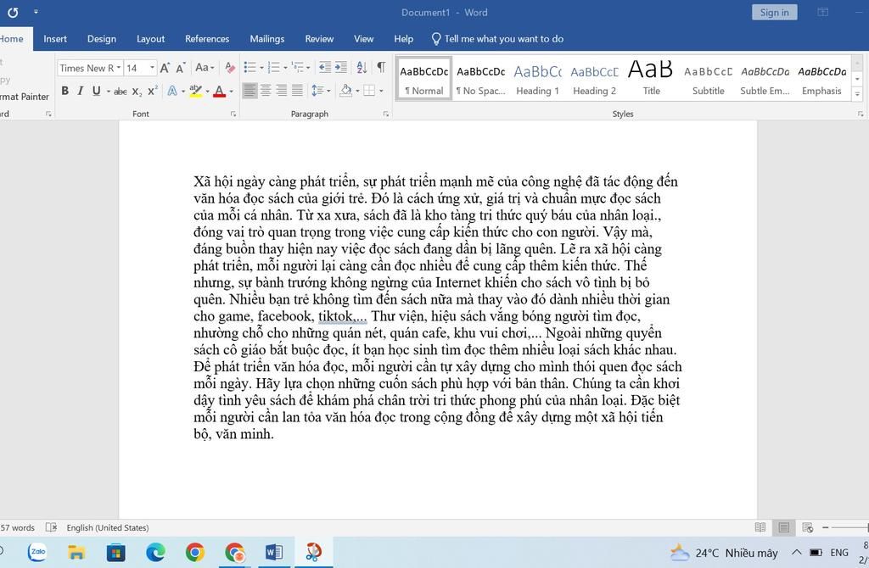This screenshot has height=568, width=869.
Task: Click the Sign in button
Action: (x=774, y=12)
